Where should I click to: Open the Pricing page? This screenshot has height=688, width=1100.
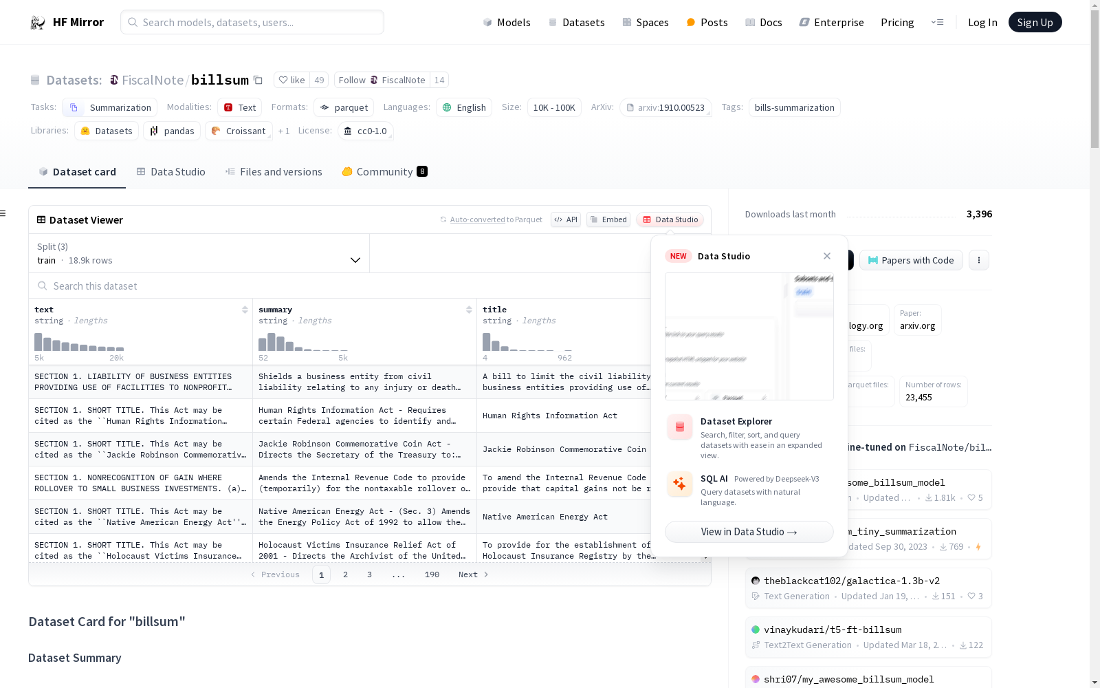pos(897,22)
